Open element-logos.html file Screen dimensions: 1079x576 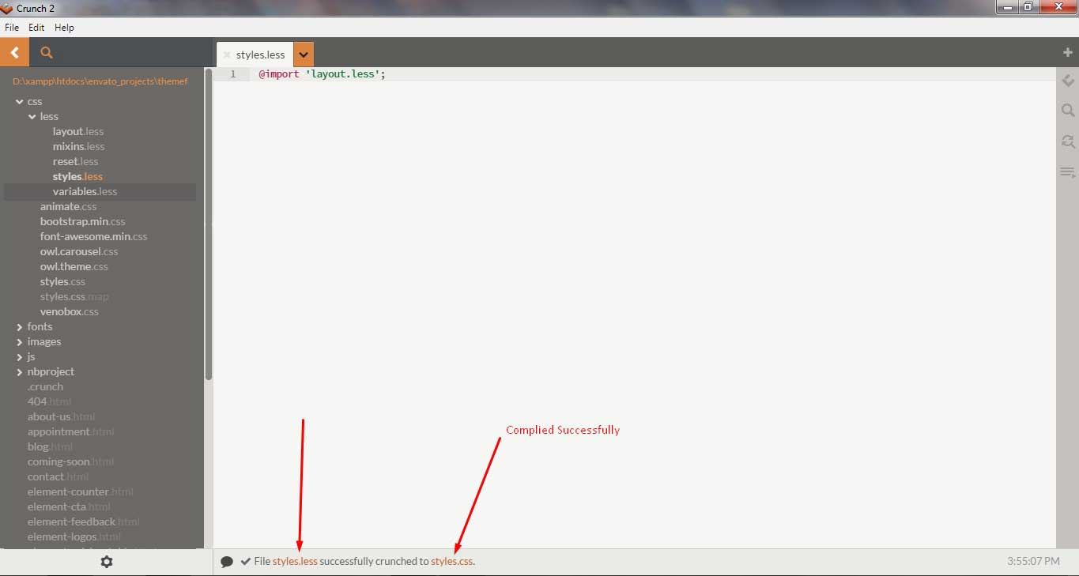[x=74, y=536]
